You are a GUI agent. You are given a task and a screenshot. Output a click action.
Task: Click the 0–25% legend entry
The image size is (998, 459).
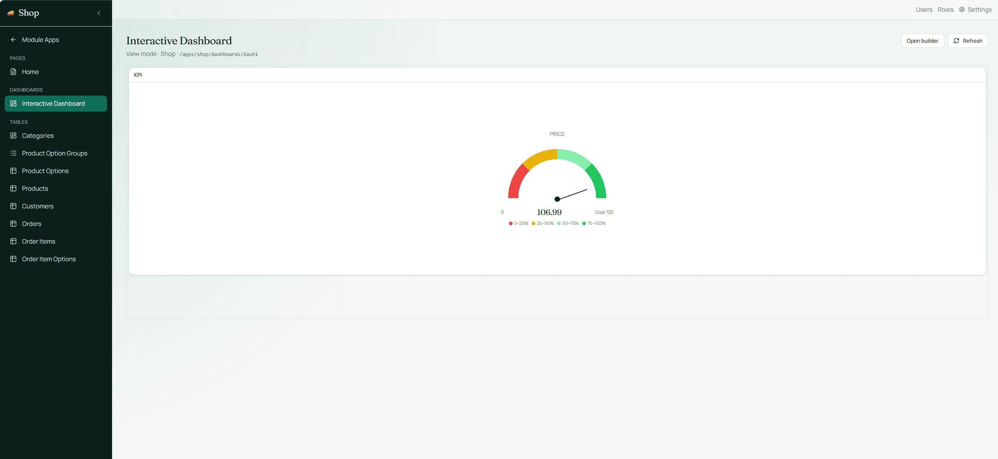tap(518, 223)
